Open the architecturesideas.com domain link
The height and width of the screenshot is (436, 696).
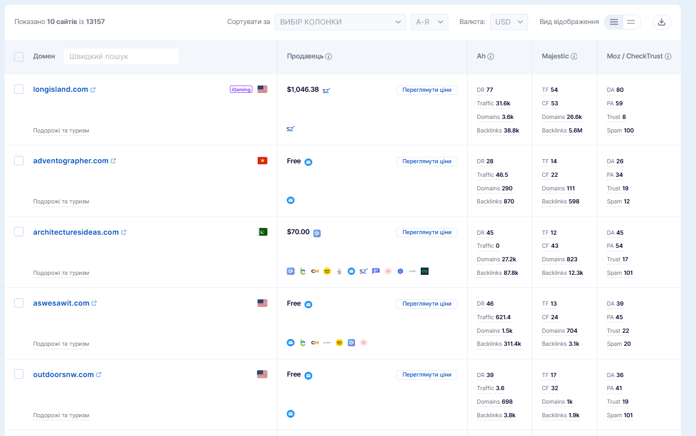[x=76, y=232]
